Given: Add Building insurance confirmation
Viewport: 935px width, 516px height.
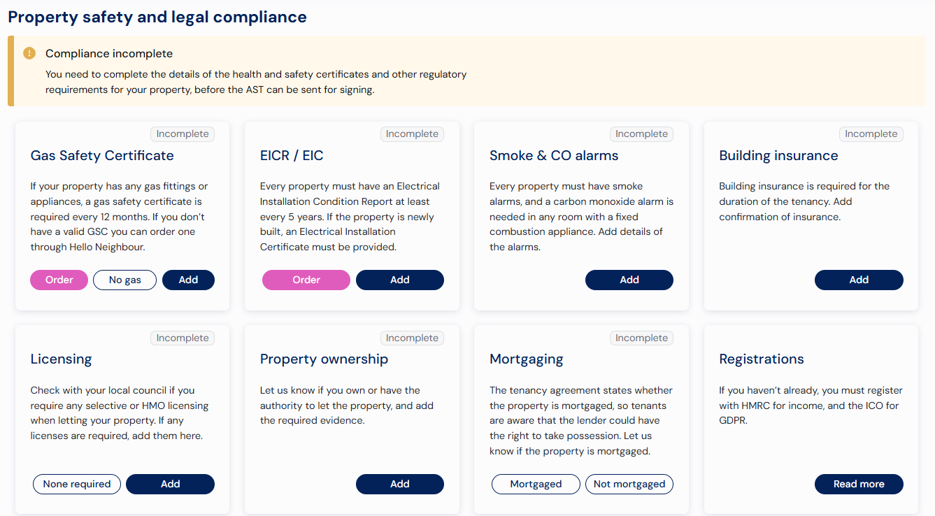Looking at the screenshot, I should click(x=858, y=280).
